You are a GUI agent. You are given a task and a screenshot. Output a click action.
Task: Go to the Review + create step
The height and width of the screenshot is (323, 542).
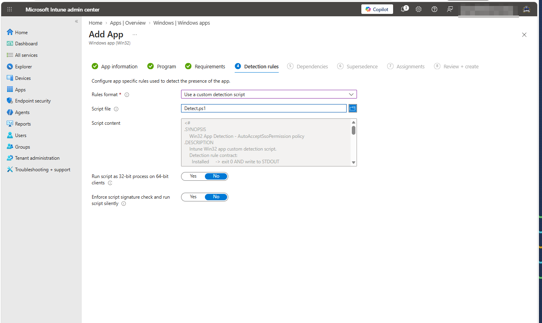[456, 66]
